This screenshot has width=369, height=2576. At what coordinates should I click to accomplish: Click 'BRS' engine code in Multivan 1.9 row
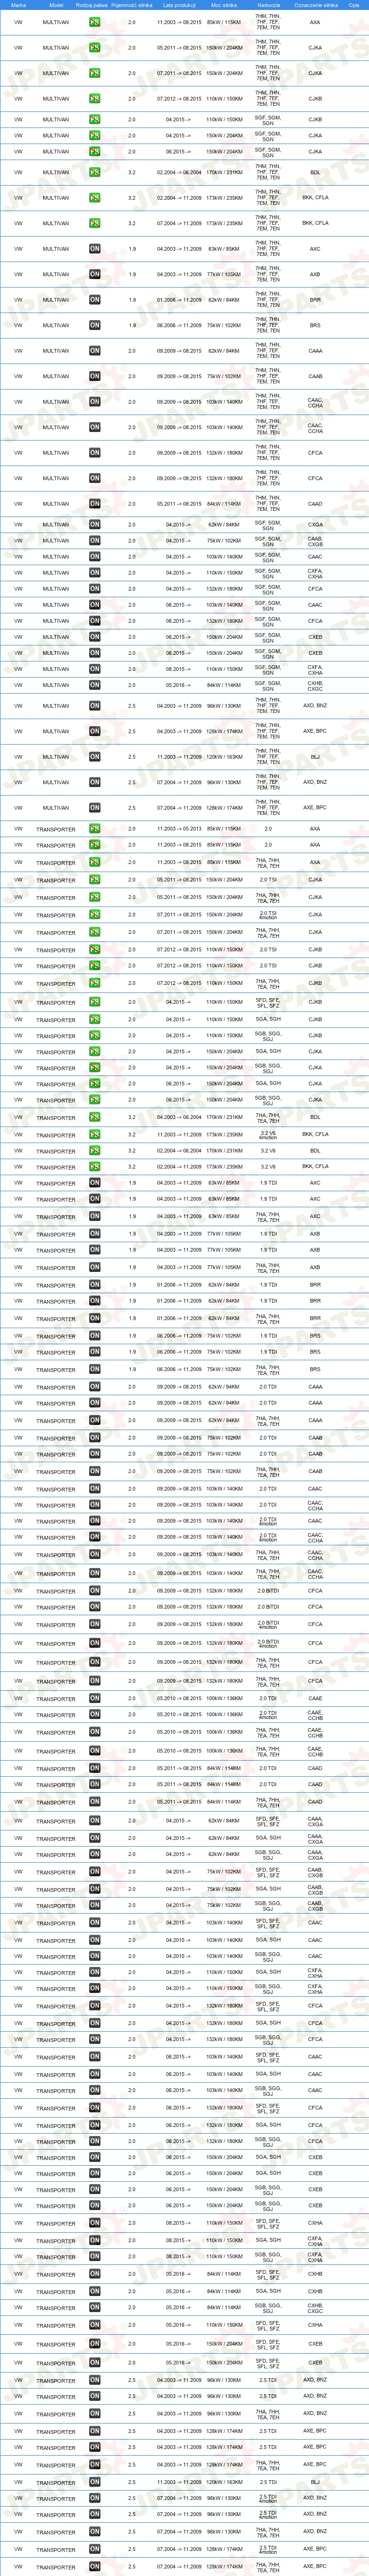click(x=315, y=325)
